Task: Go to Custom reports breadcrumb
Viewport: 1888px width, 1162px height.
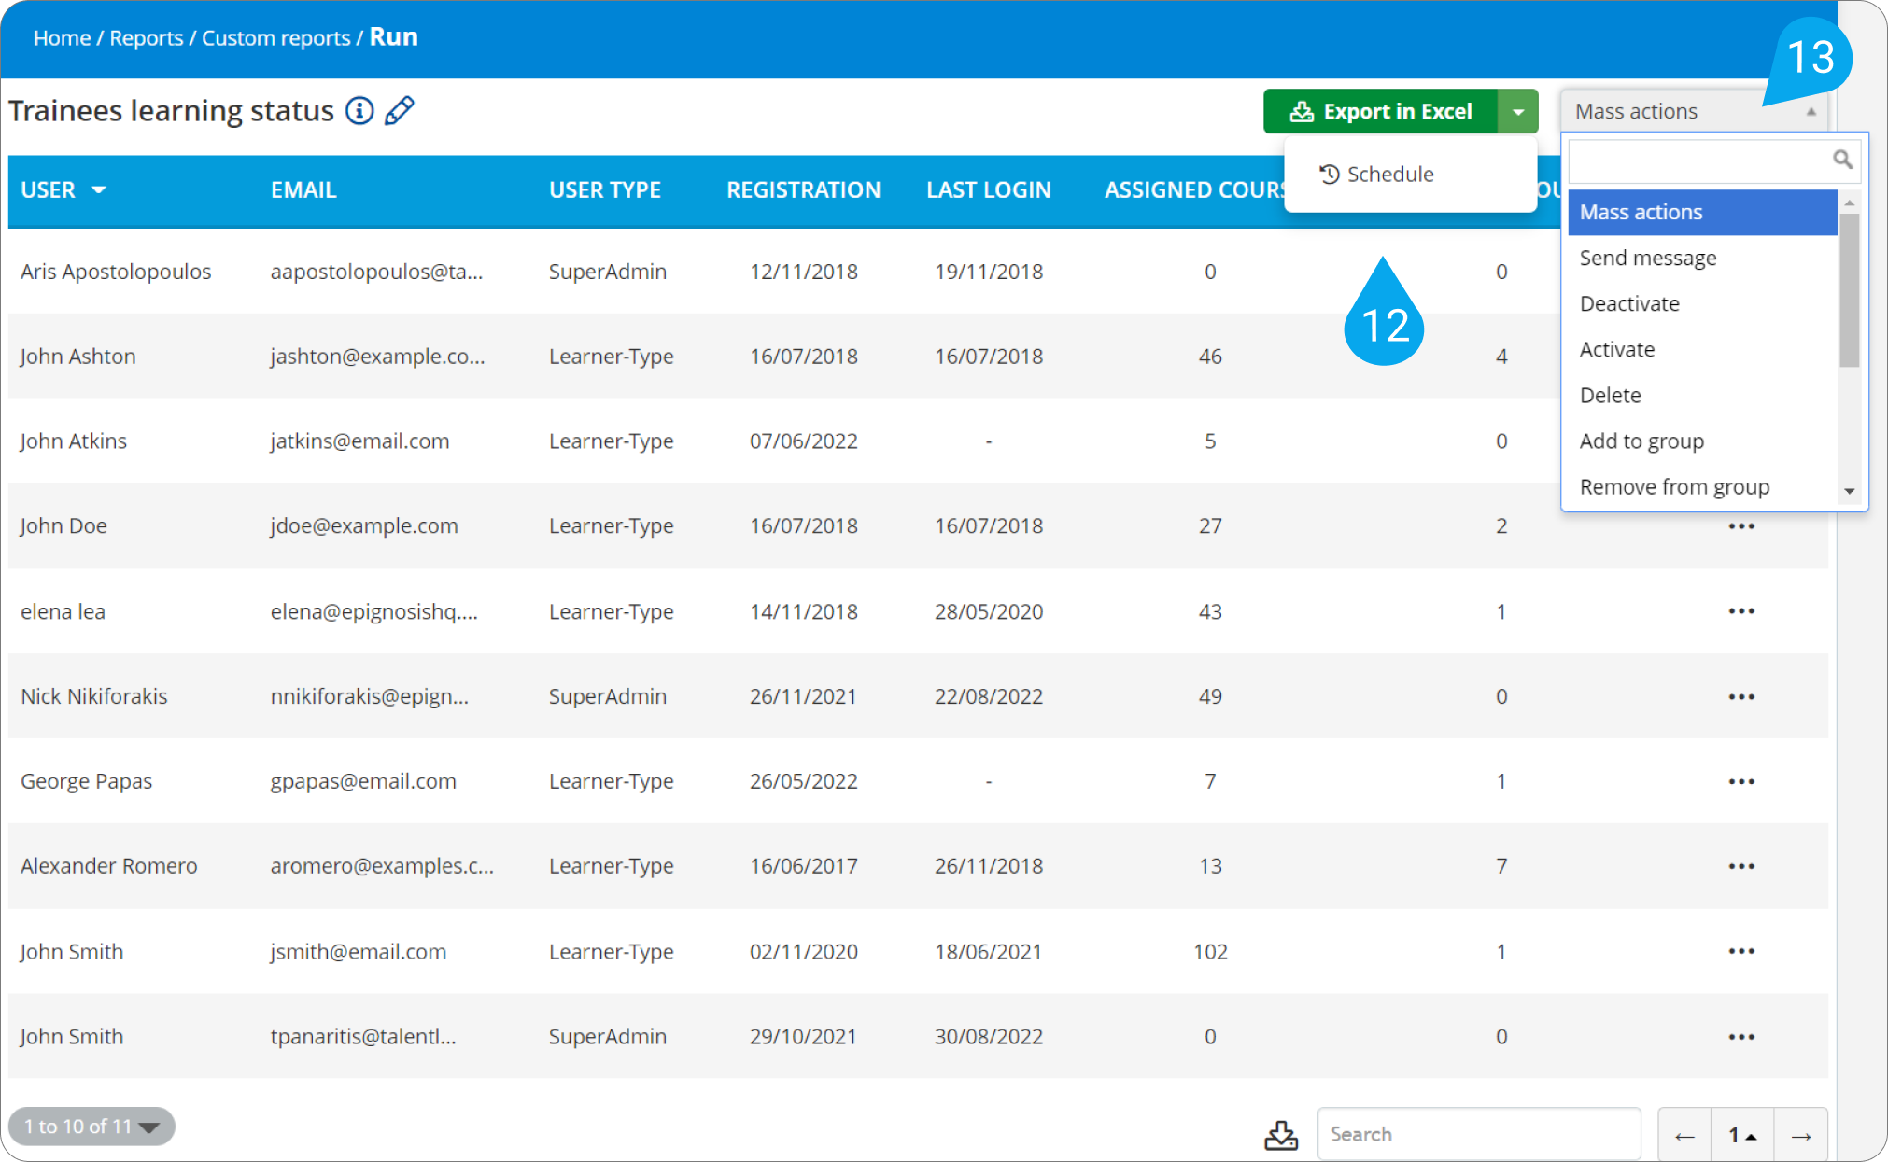Action: click(x=275, y=38)
